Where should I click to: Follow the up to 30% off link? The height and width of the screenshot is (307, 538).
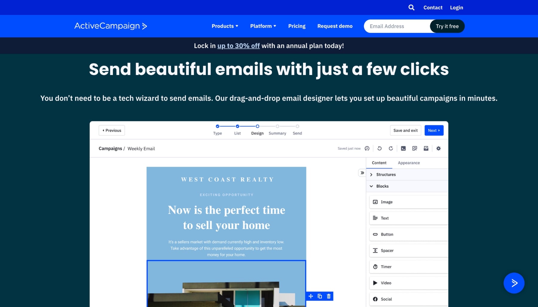click(x=239, y=46)
